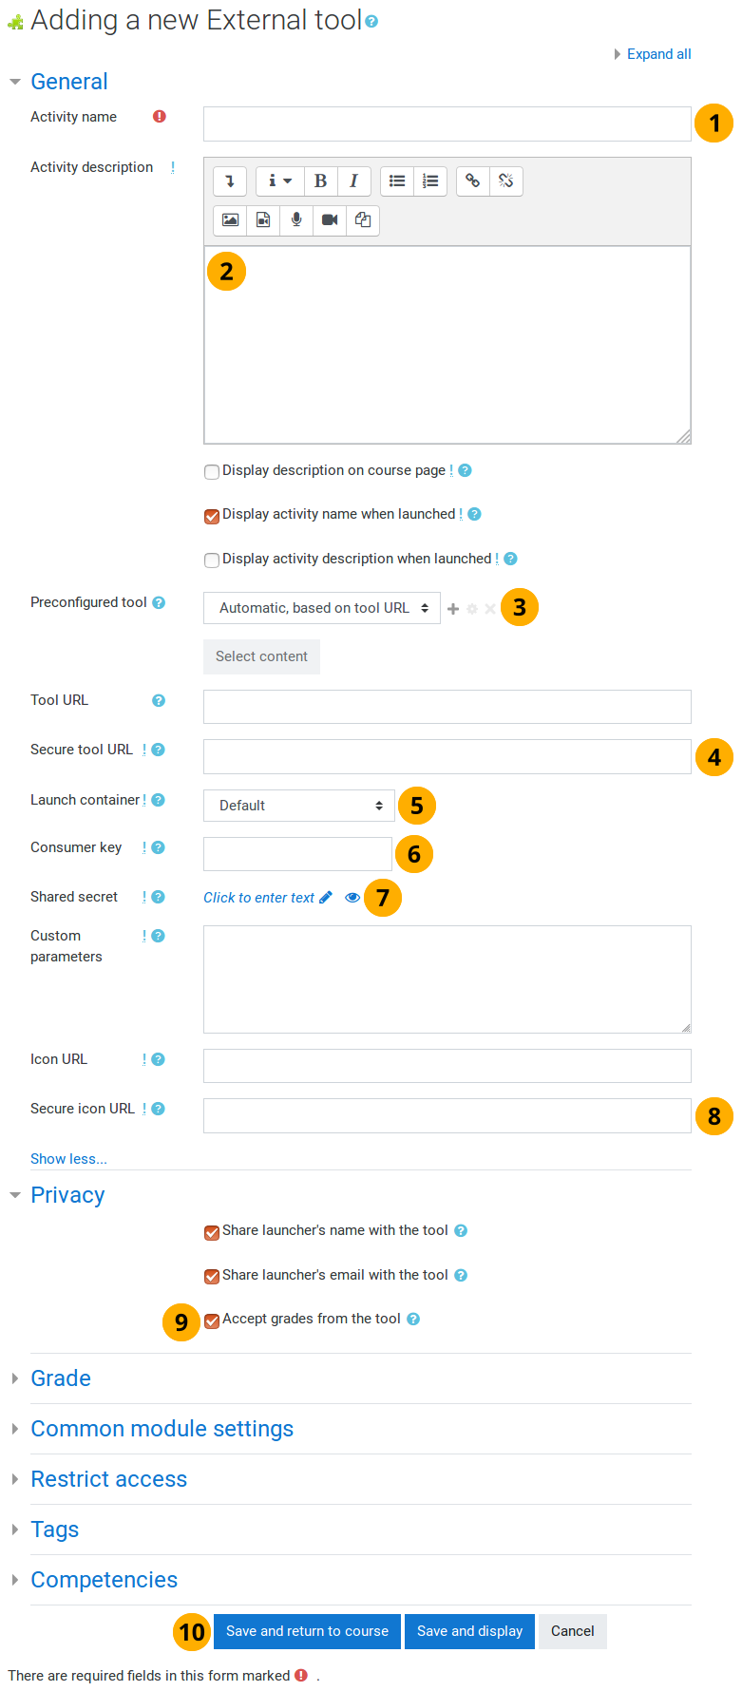Expand the Restrict access section
Viewport: 742px width, 1691px height.
(x=108, y=1479)
